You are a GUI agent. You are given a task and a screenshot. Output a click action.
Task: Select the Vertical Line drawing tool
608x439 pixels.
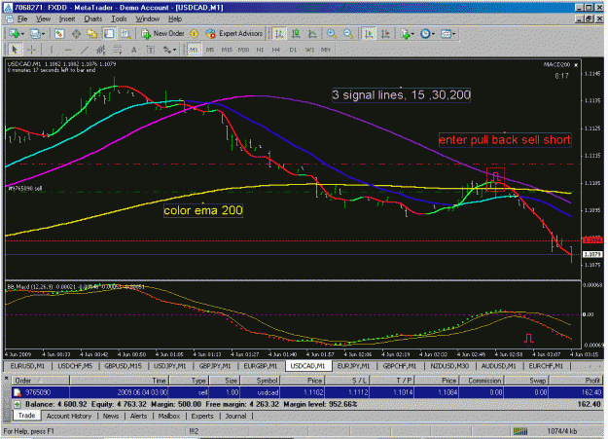[52, 50]
